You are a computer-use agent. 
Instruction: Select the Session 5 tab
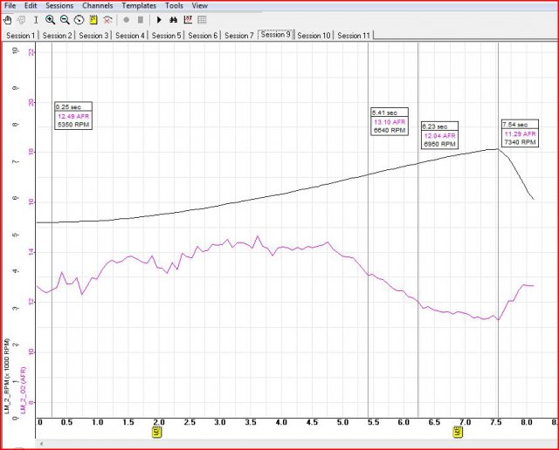(166, 36)
